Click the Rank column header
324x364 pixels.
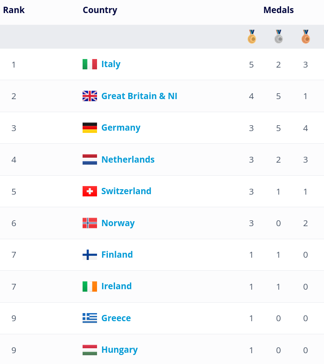tap(14, 10)
